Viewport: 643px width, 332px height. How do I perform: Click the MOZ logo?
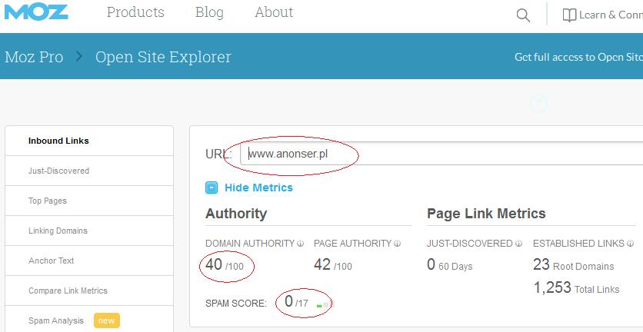tap(36, 12)
